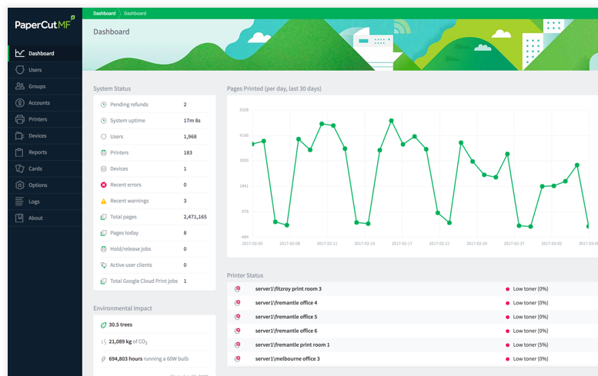Select the Reports clipboard icon
Screen dimensions: 598x376
[19, 152]
